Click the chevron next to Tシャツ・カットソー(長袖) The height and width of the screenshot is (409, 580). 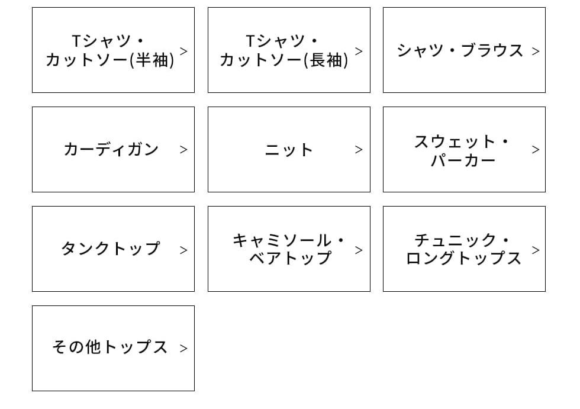(359, 51)
